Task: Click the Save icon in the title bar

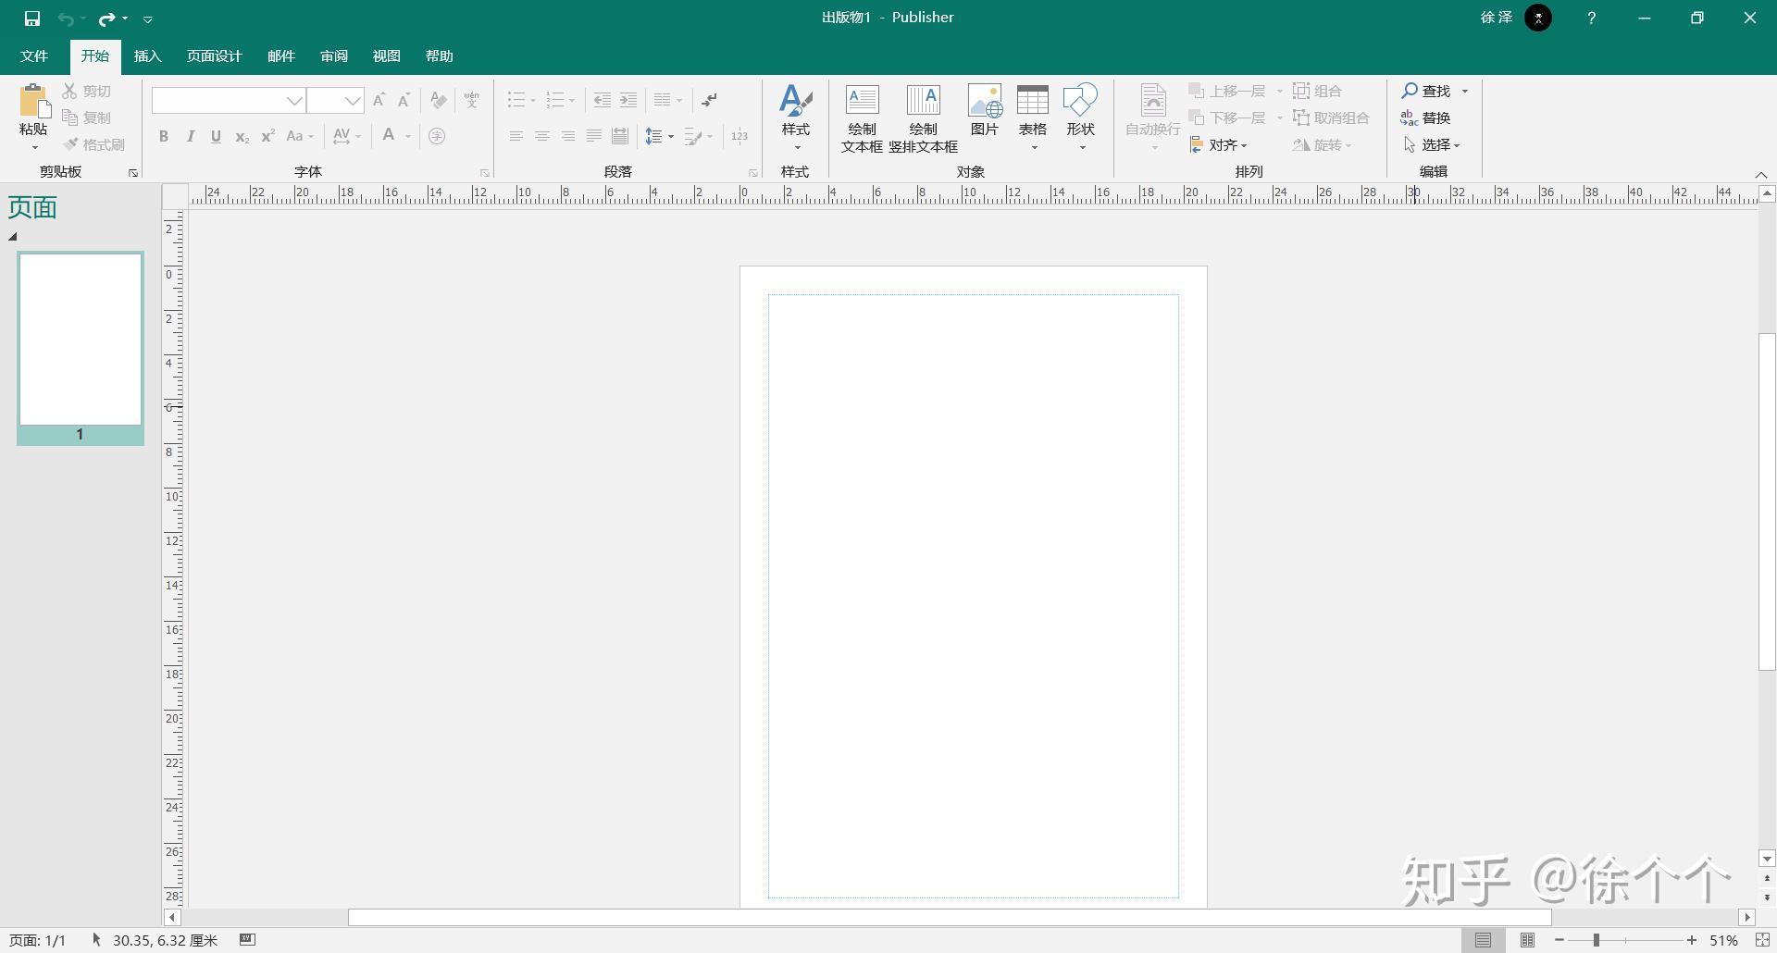Action: pyautogui.click(x=32, y=19)
